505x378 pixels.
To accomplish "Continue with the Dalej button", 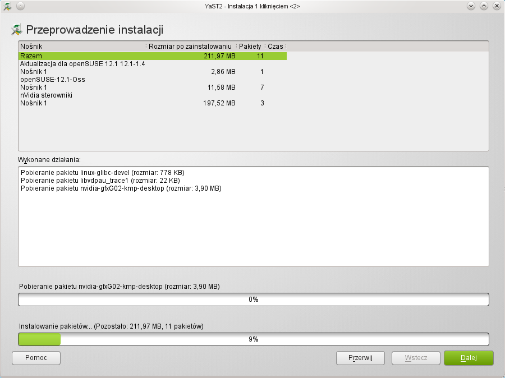I will pos(469,358).
